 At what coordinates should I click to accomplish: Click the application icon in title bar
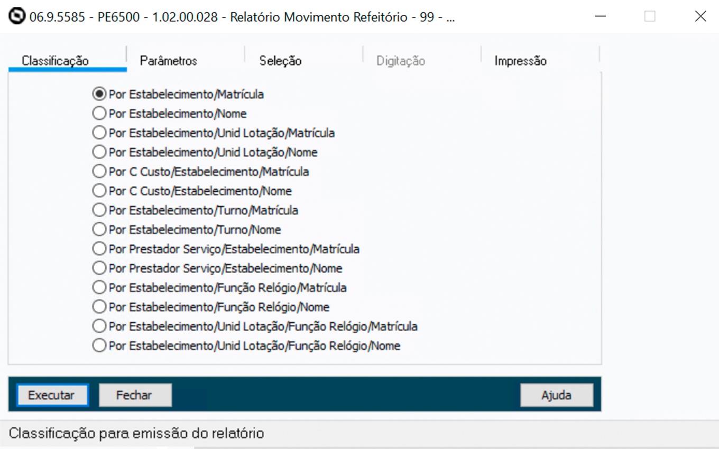tap(17, 17)
